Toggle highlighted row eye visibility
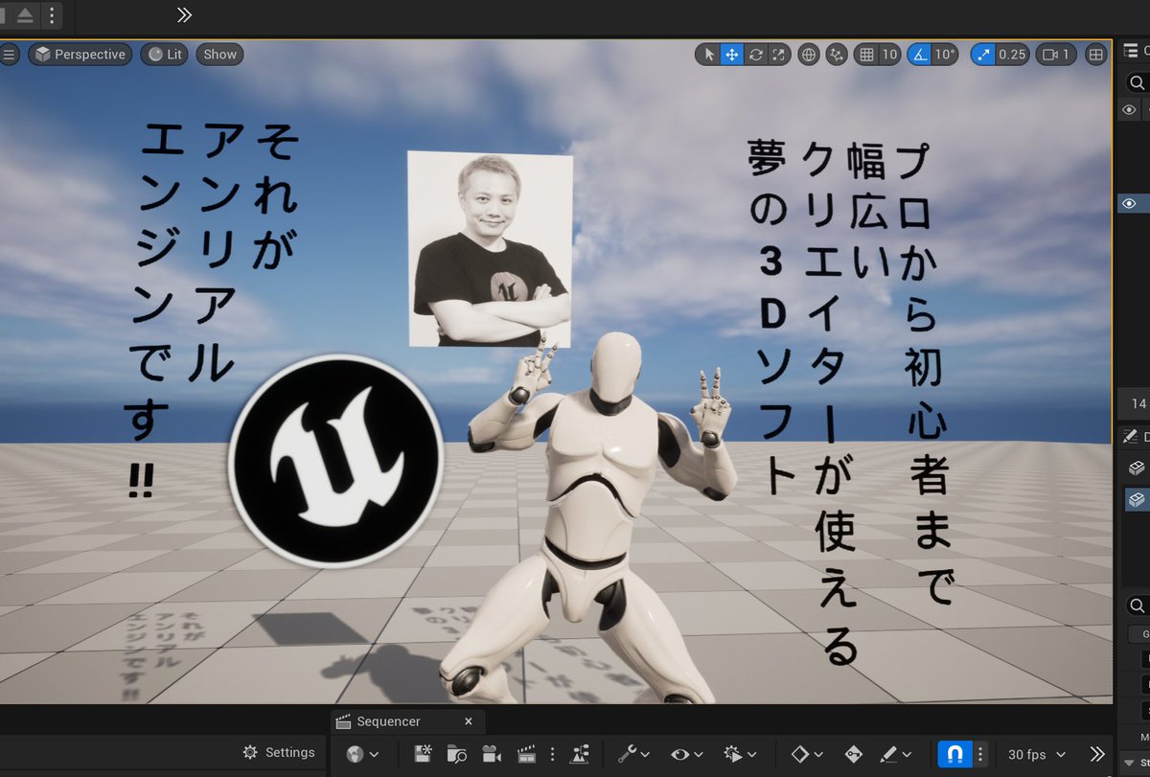 (x=1129, y=203)
